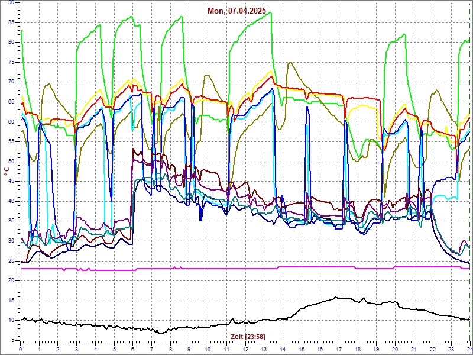Pick the hour 15 x-axis tick label
Viewport: 473px width, 355px height.
302,350
